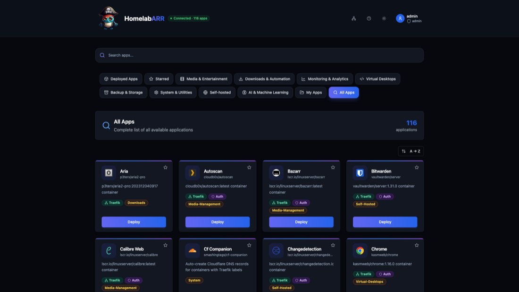
Task: Click the Changedetection app icon
Action: (x=276, y=250)
